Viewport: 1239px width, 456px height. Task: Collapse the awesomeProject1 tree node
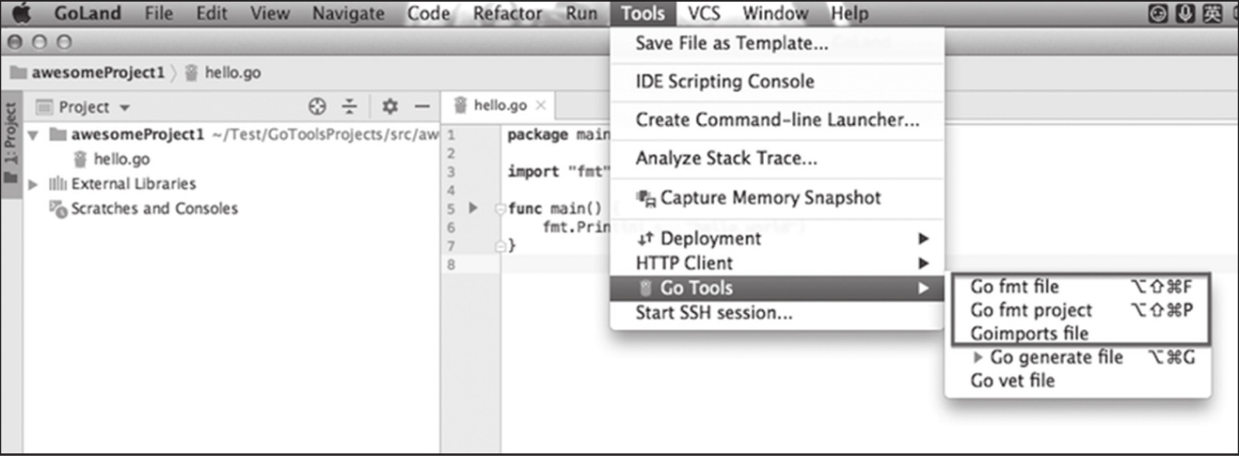[x=33, y=135]
